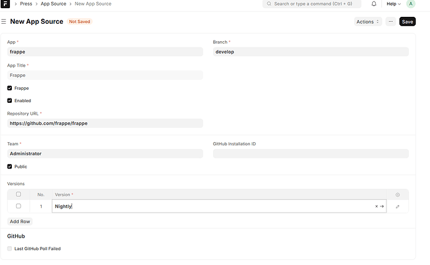Click the No. column header
The image size is (430, 265).
41,195
